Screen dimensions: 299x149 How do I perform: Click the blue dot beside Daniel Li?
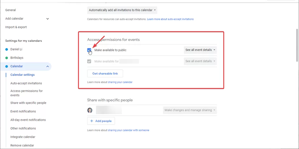click(7, 49)
